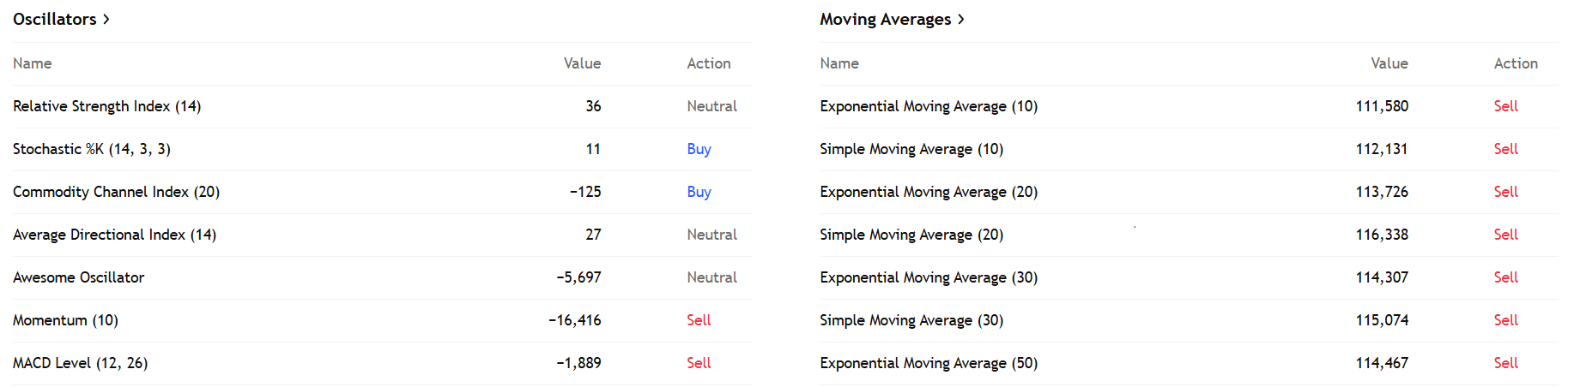Click the Moving Averages Action column header

pos(1516,63)
